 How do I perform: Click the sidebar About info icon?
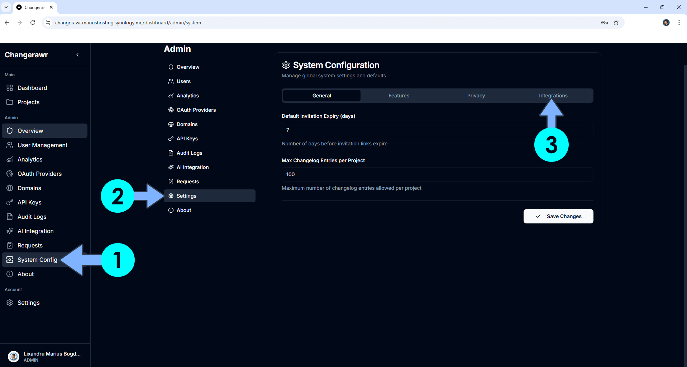click(x=10, y=274)
